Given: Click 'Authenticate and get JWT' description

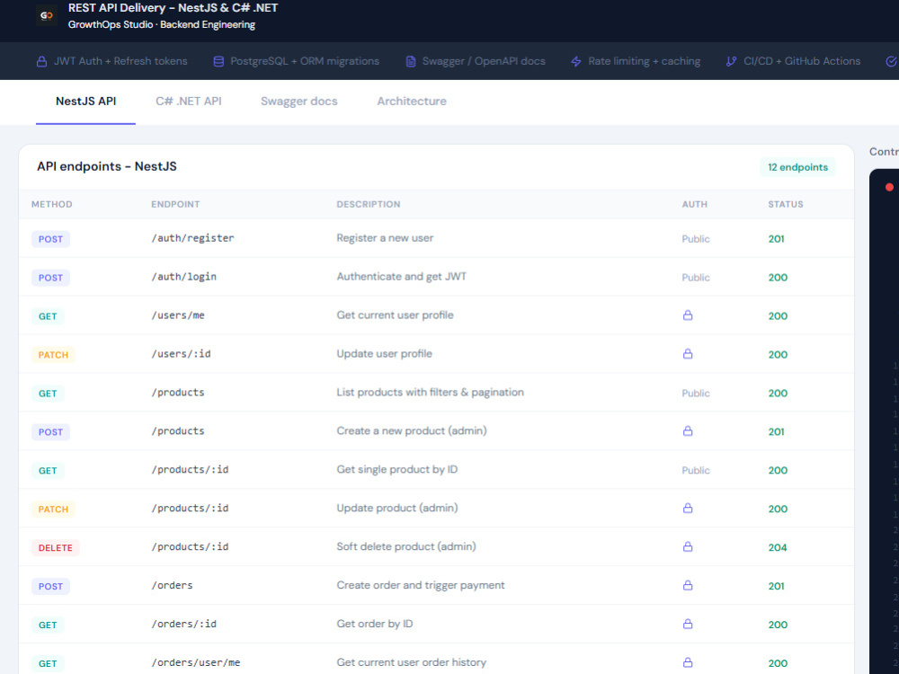Looking at the screenshot, I should [401, 276].
